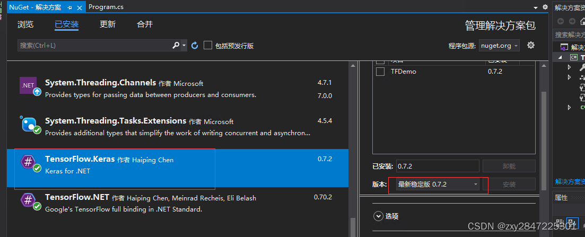Click the document well gear icon

[x=545, y=7]
